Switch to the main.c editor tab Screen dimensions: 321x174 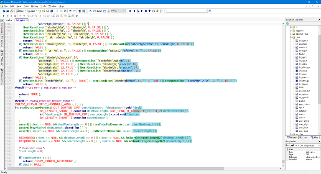coord(9,20)
